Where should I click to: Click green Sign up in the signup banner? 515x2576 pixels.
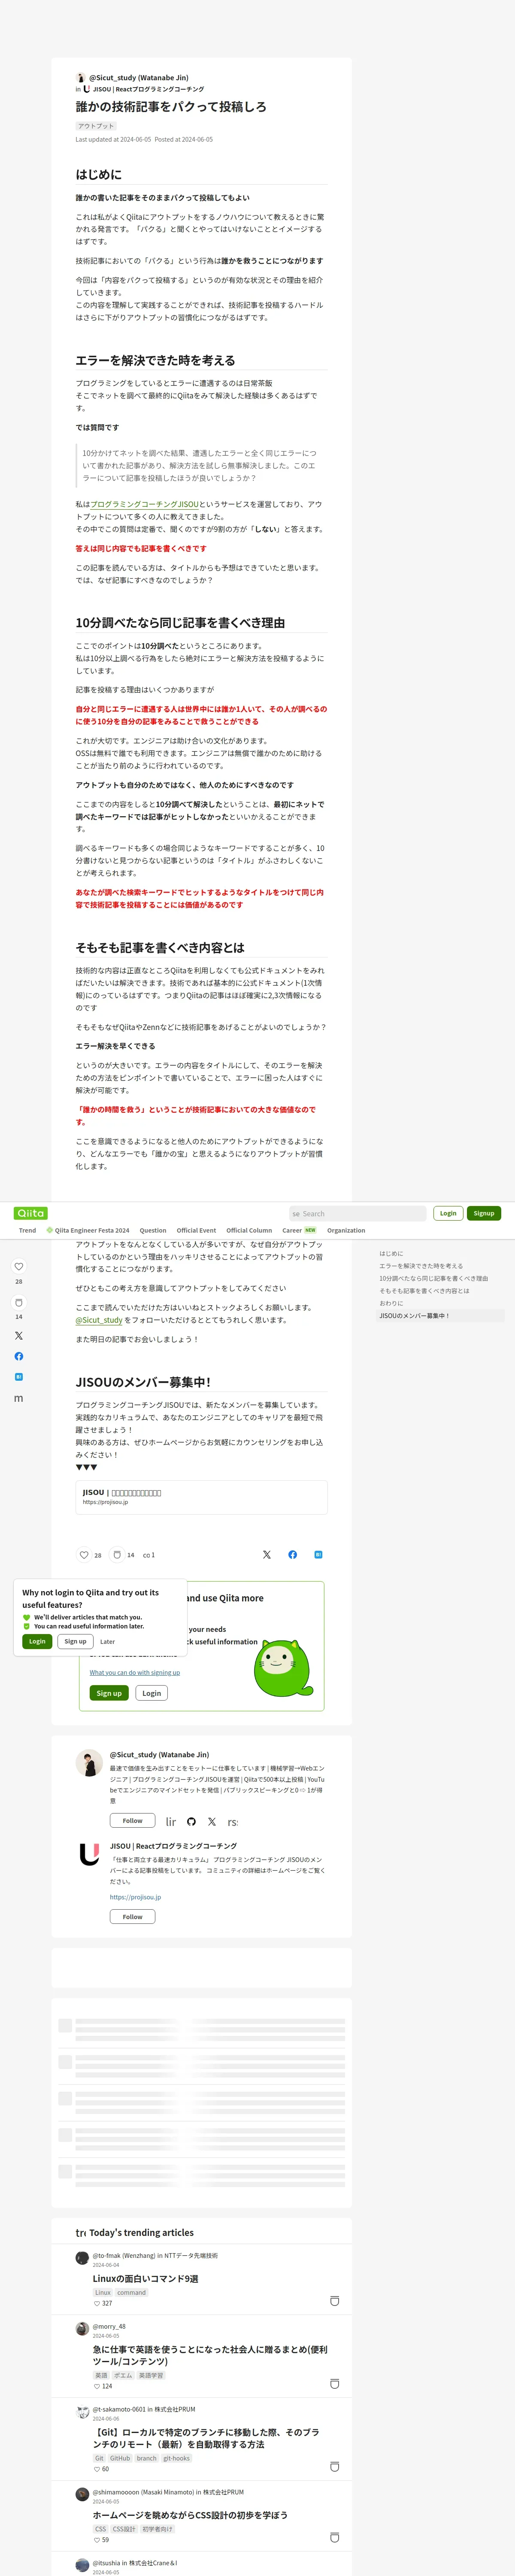click(x=109, y=1693)
